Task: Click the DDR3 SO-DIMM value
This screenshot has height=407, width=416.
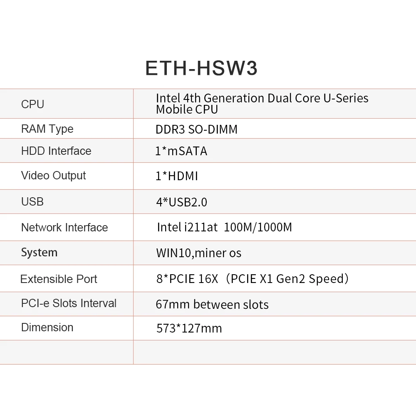Action: [196, 129]
